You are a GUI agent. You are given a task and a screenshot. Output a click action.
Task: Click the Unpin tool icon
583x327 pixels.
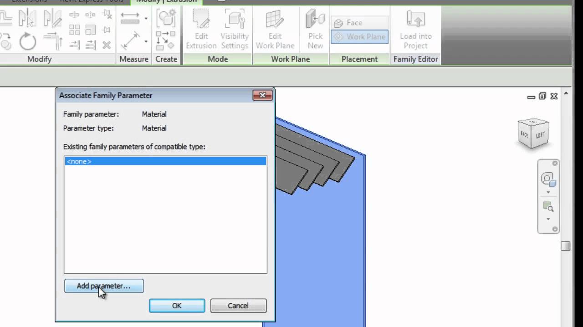click(107, 15)
